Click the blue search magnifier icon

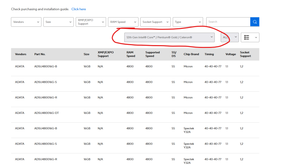tap(255, 22)
